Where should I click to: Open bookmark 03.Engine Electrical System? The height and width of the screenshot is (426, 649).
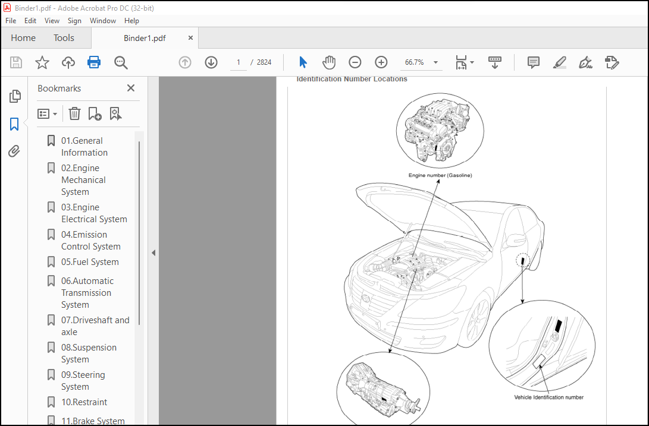(94, 213)
